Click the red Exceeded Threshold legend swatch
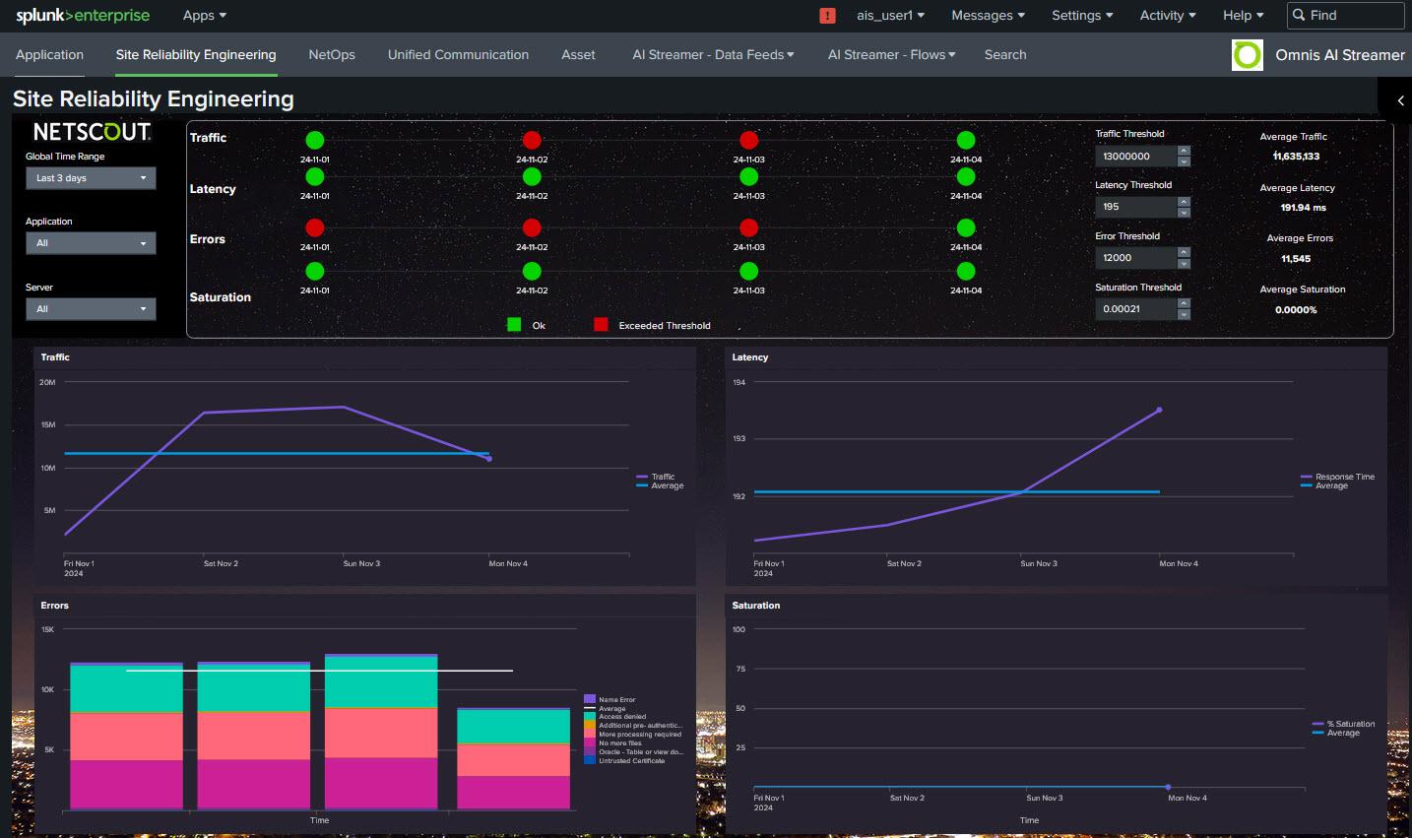 coord(601,325)
